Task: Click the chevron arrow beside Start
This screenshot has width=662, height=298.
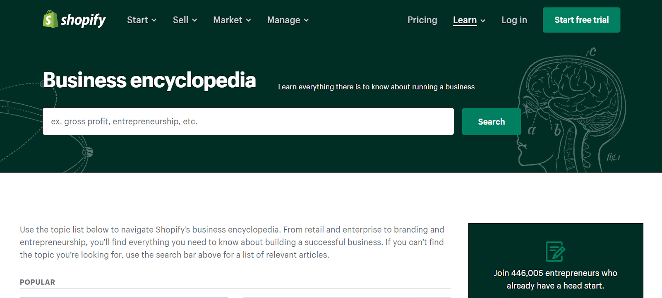Action: (x=154, y=20)
